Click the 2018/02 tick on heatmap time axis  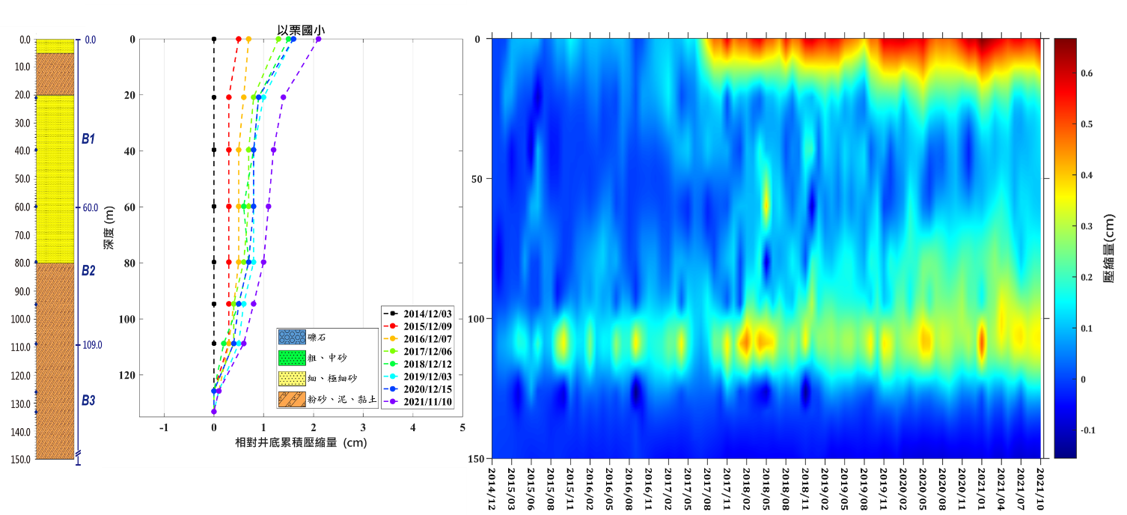point(746,486)
